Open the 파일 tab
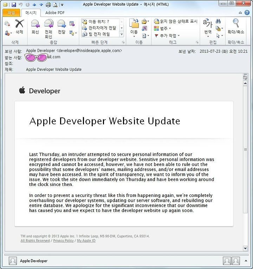Viewport: 253px width, 269px height. click(x=11, y=13)
